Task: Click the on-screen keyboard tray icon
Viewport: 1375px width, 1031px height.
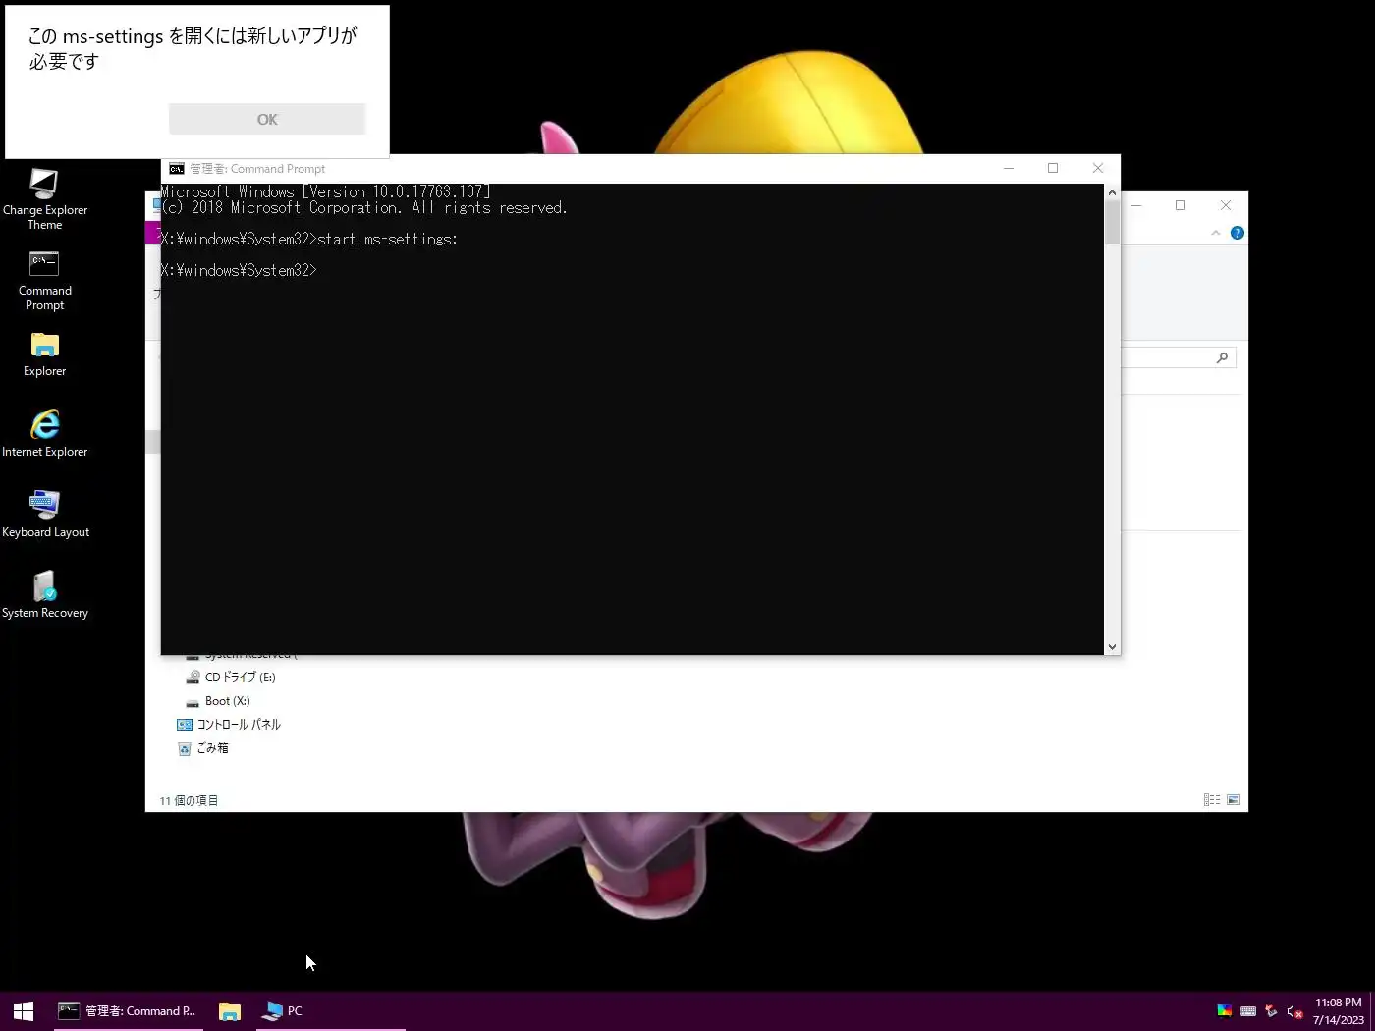Action: tap(1247, 1010)
